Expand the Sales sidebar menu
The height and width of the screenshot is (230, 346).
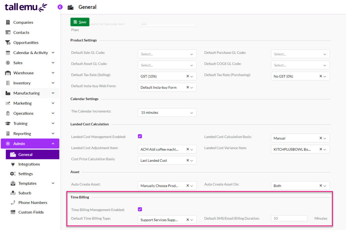click(53, 63)
